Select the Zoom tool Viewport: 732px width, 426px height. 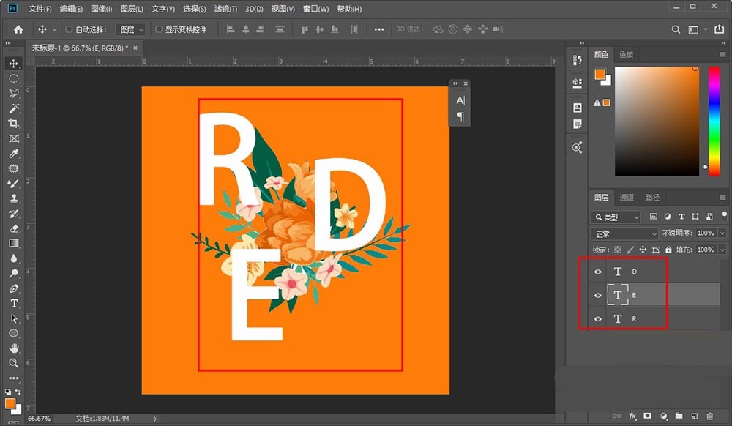[13, 363]
